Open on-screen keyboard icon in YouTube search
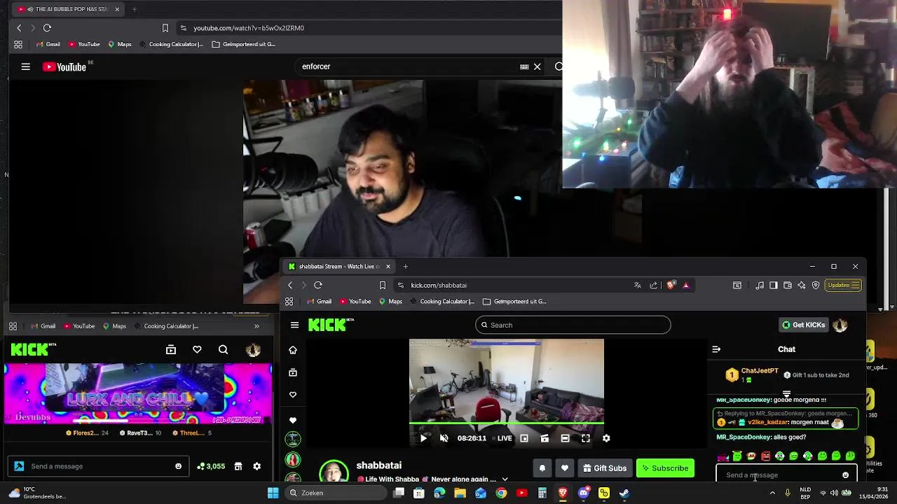 pyautogui.click(x=524, y=66)
